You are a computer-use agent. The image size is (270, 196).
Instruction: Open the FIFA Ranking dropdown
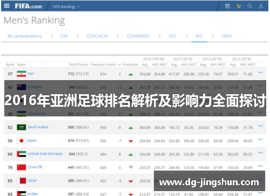(x=66, y=6)
